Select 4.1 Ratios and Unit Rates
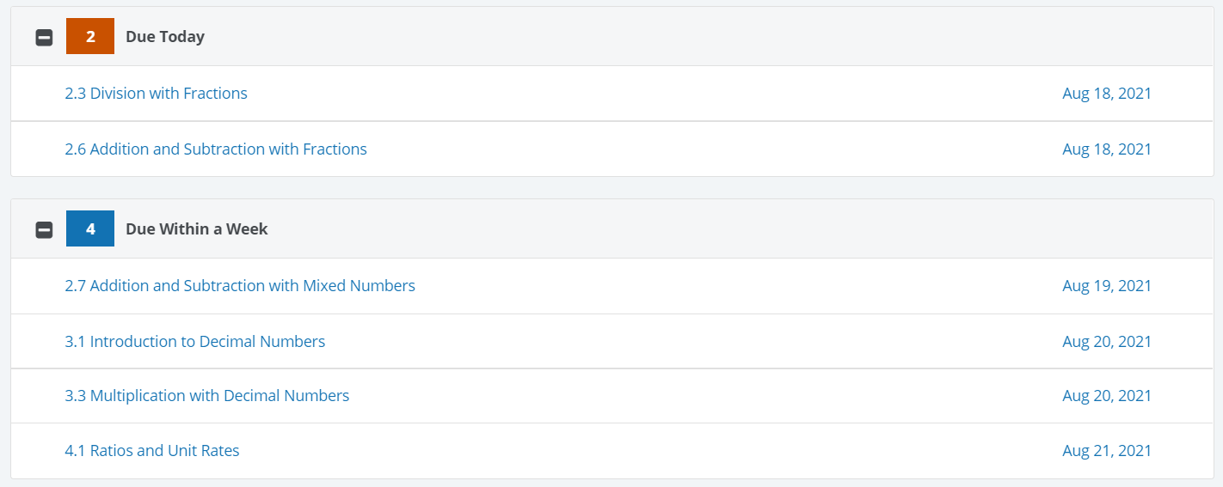Screen dimensions: 1223x487 (x=152, y=451)
